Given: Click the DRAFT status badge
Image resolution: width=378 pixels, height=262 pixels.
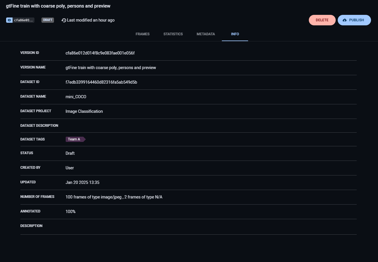Looking at the screenshot, I should point(48,20).
